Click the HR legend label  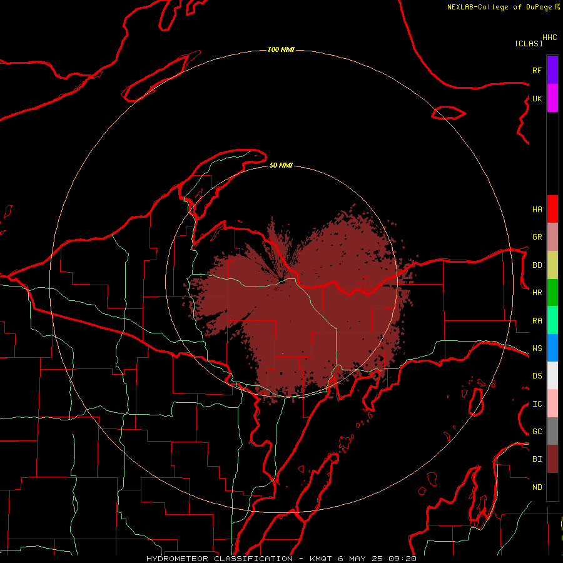pos(537,293)
